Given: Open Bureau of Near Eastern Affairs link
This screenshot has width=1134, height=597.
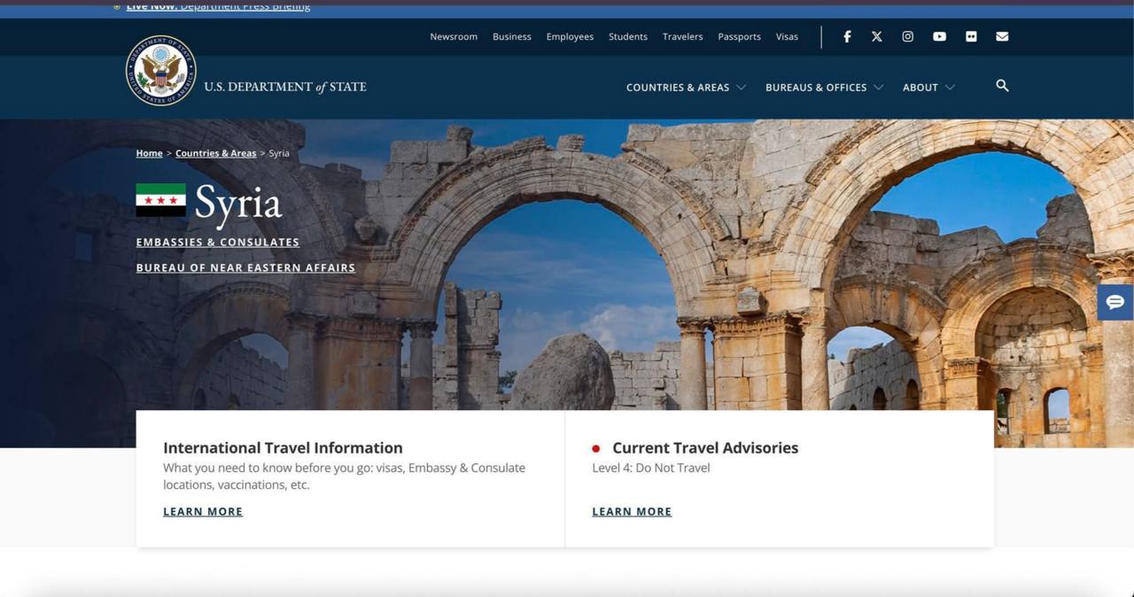Looking at the screenshot, I should tap(245, 267).
